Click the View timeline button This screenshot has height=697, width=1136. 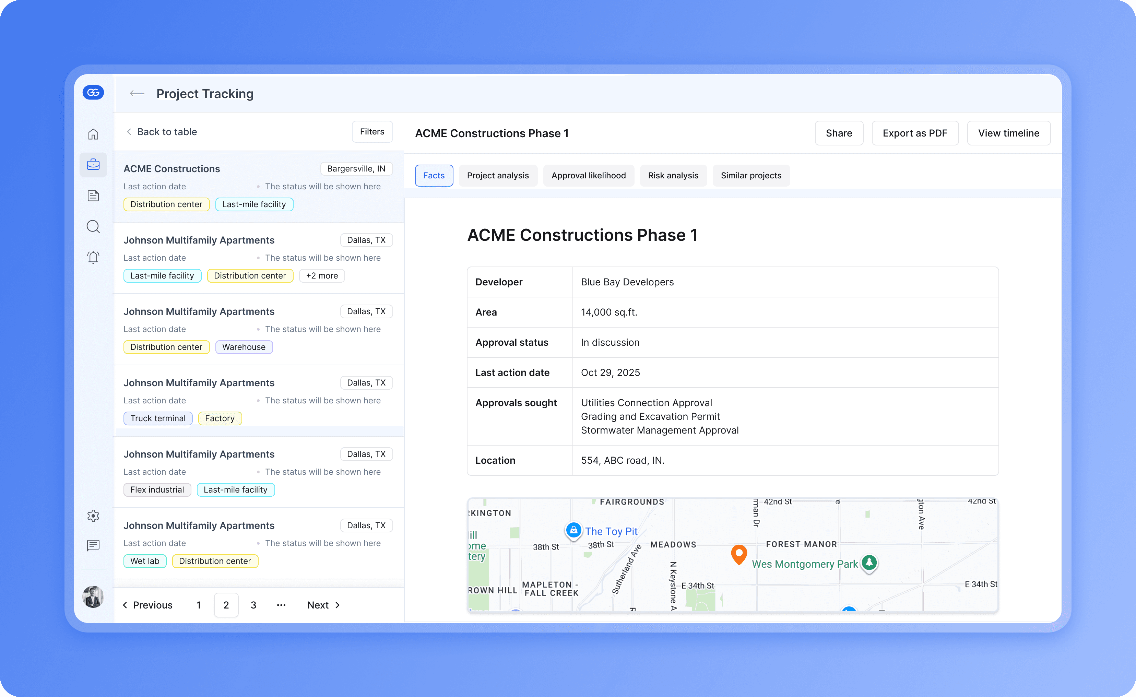pos(1008,133)
